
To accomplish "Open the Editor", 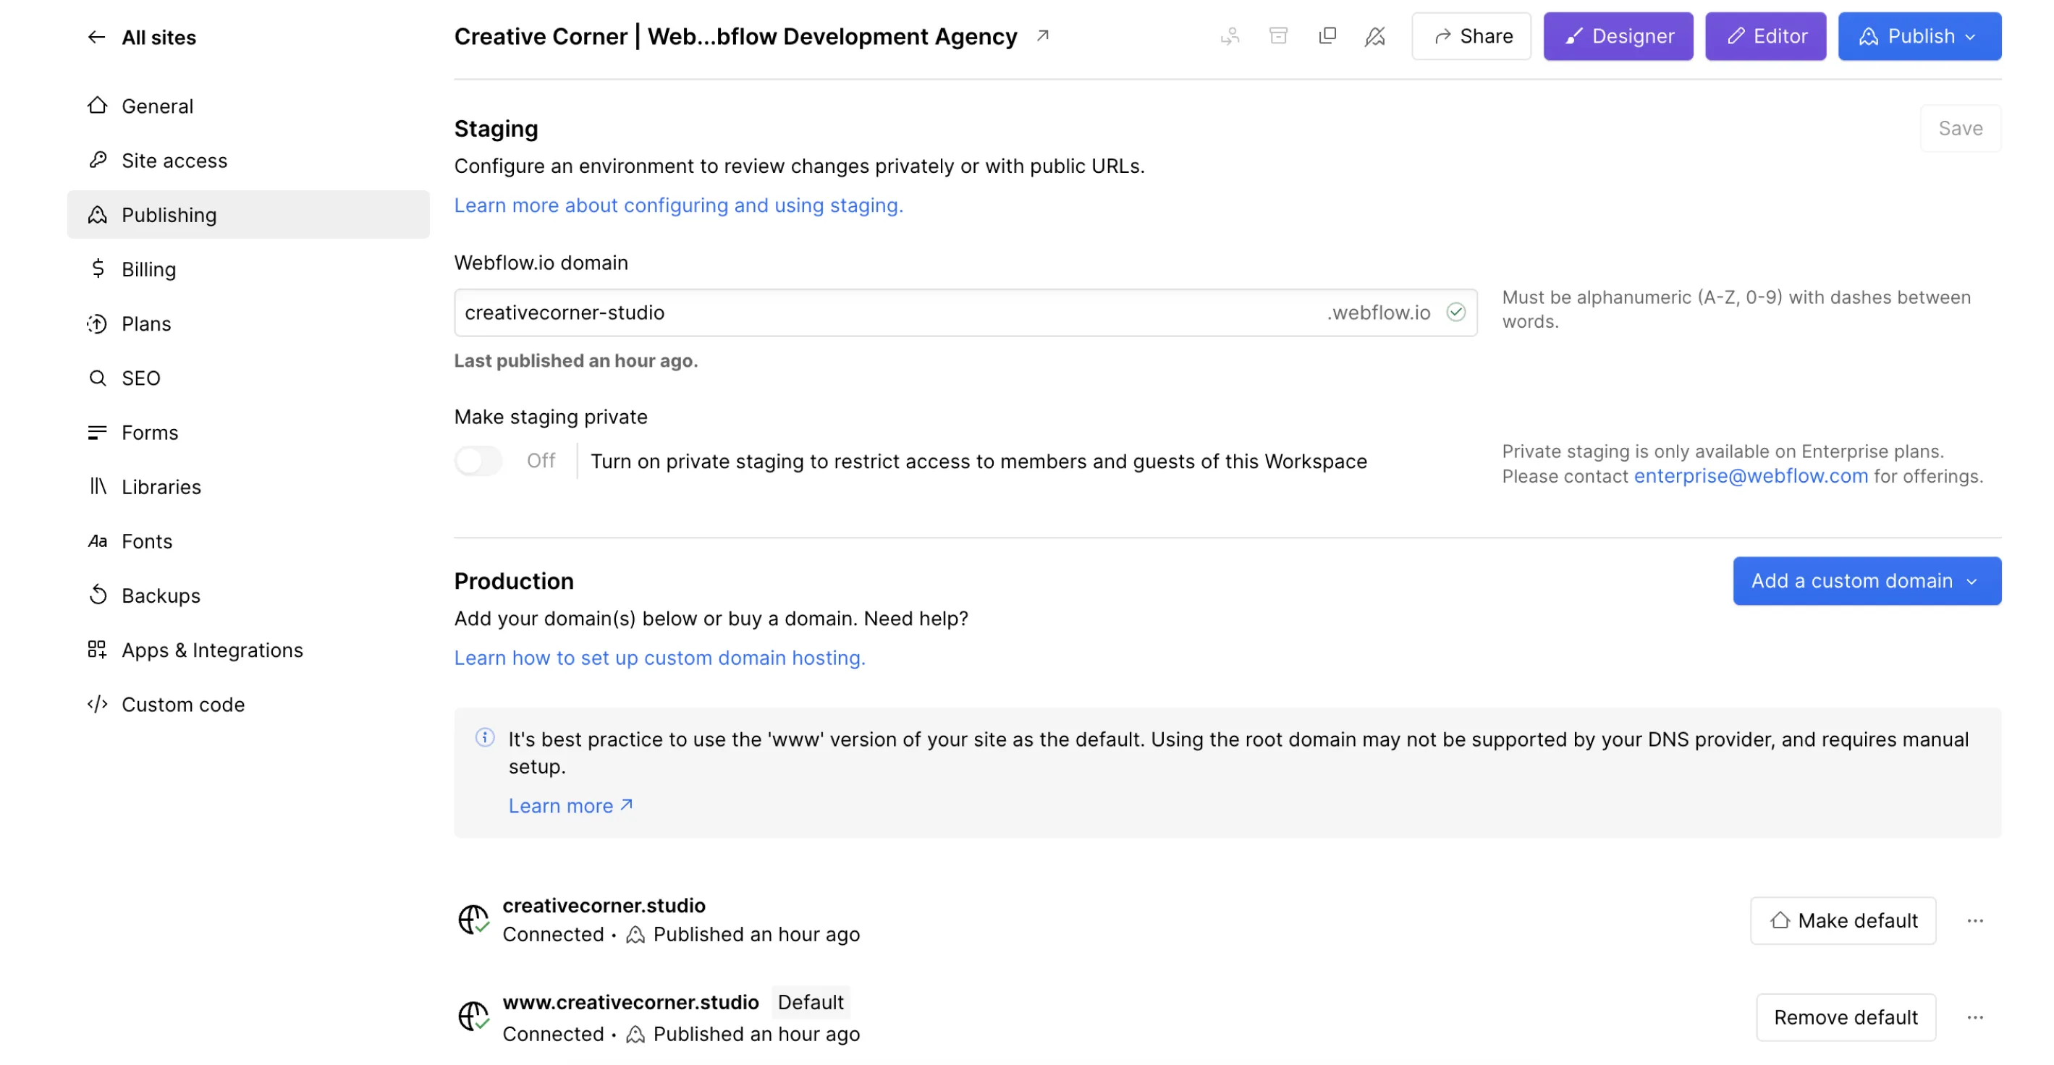I will coord(1765,36).
